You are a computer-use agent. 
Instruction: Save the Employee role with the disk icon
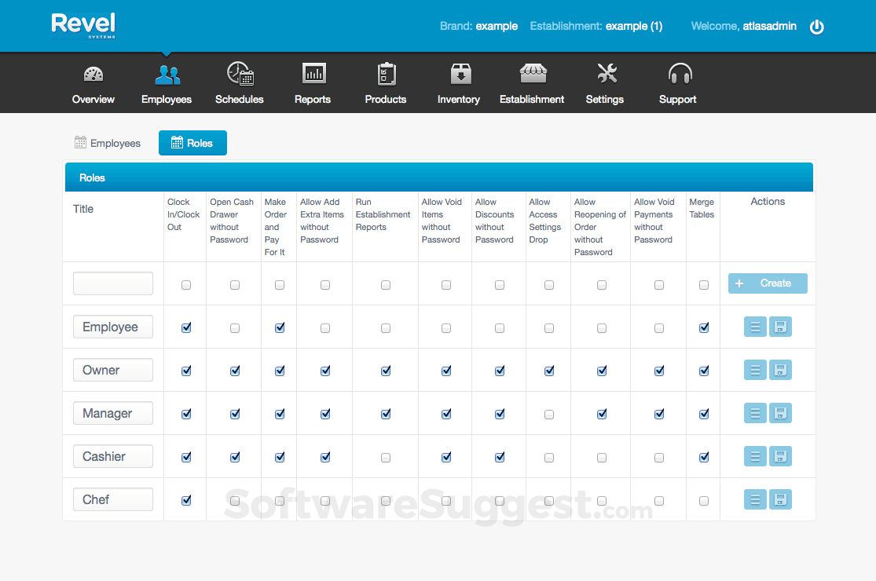point(780,326)
